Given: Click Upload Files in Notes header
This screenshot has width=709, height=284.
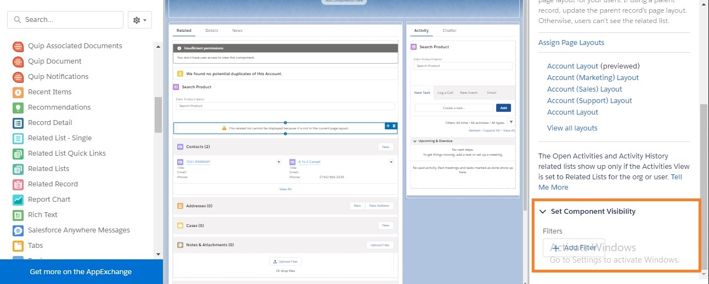Looking at the screenshot, I should tap(380, 245).
